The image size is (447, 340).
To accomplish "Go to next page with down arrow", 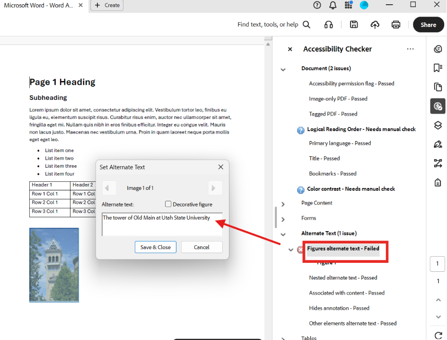I will [438, 317].
